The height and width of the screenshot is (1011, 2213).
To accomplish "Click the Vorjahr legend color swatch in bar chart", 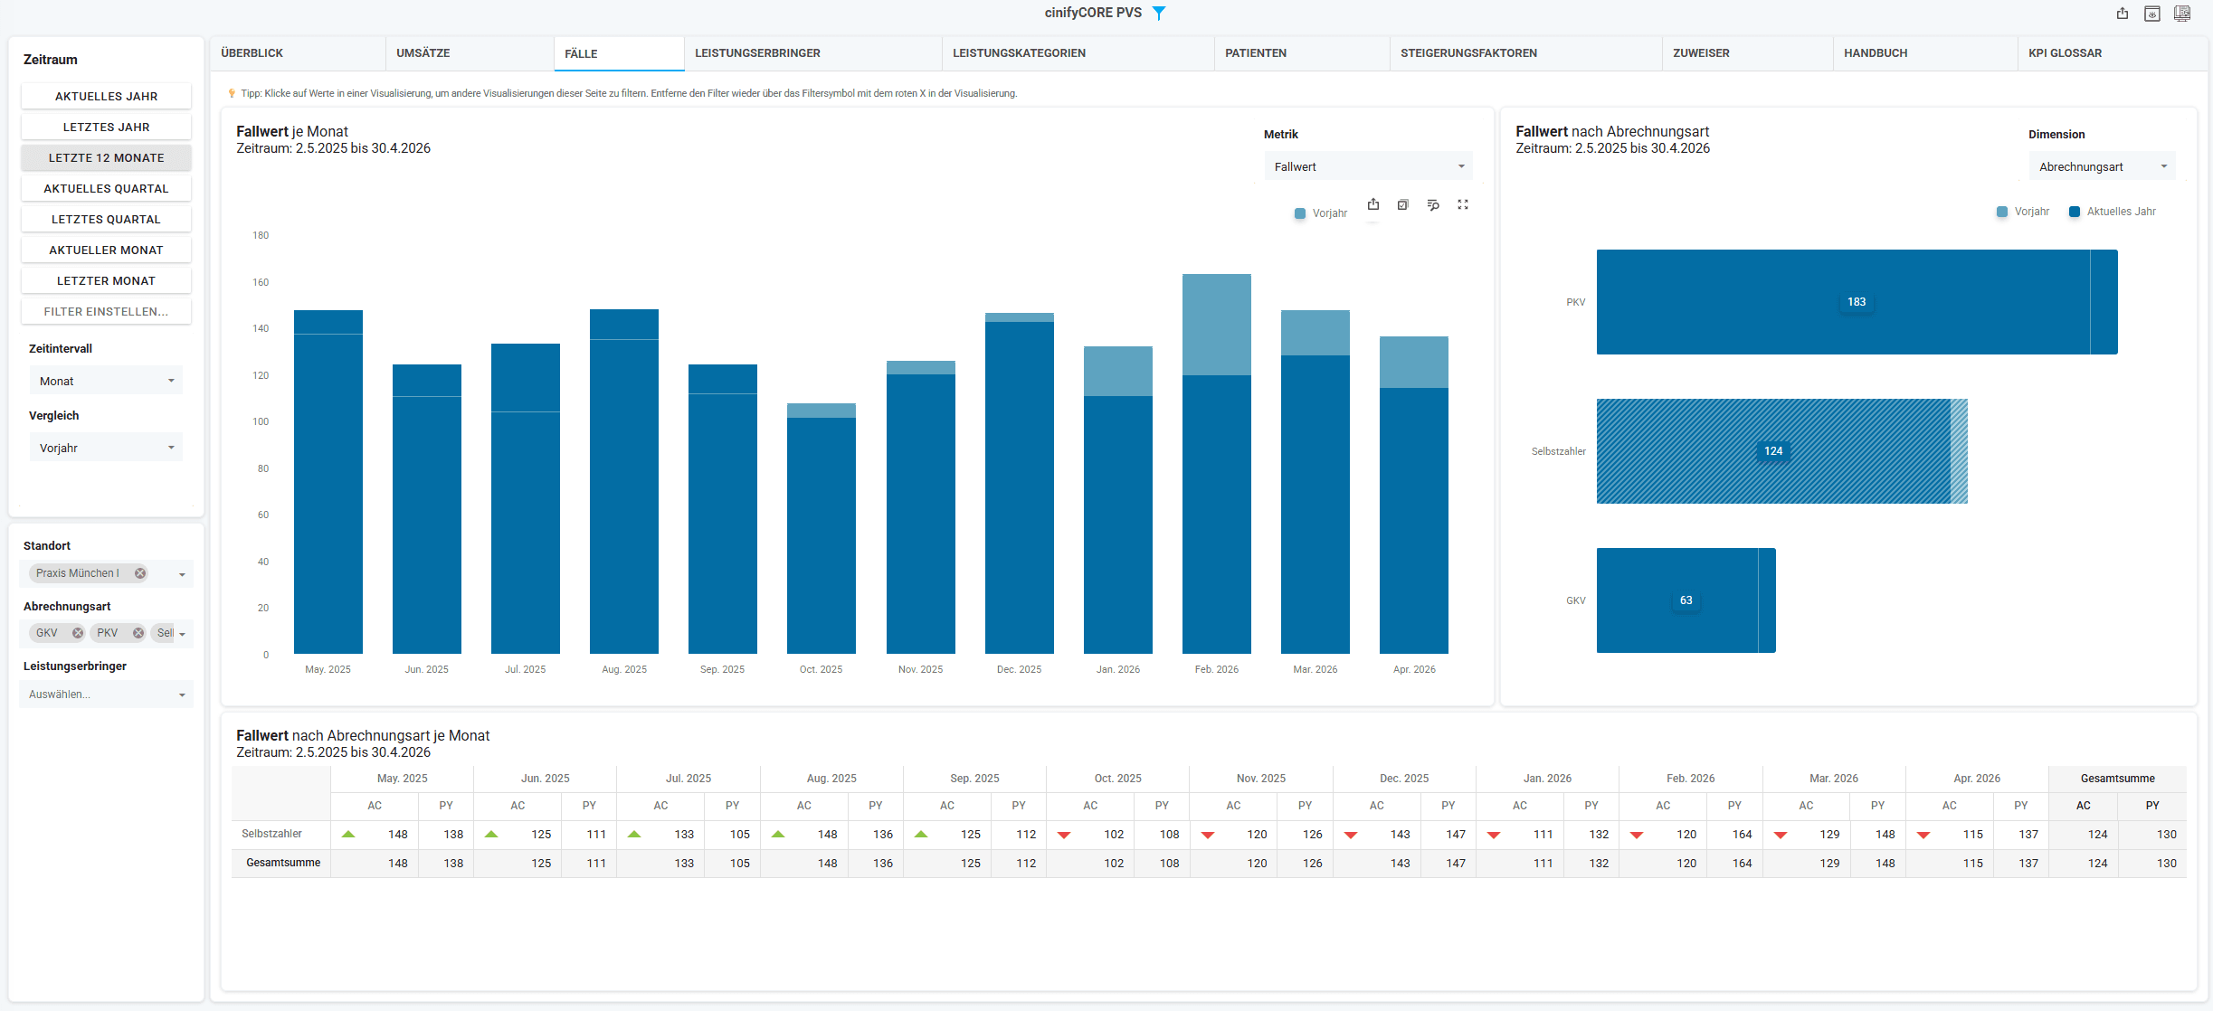I will 1300,213.
